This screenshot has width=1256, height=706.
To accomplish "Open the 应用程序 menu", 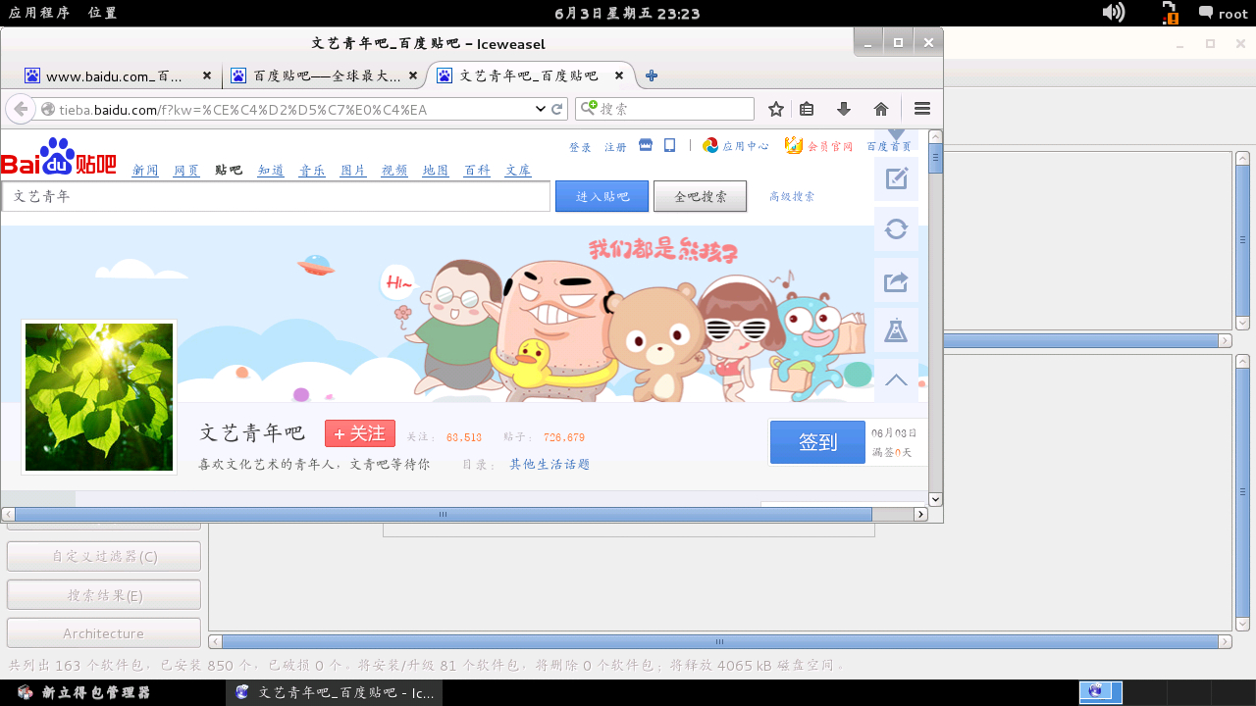I will click(x=38, y=13).
